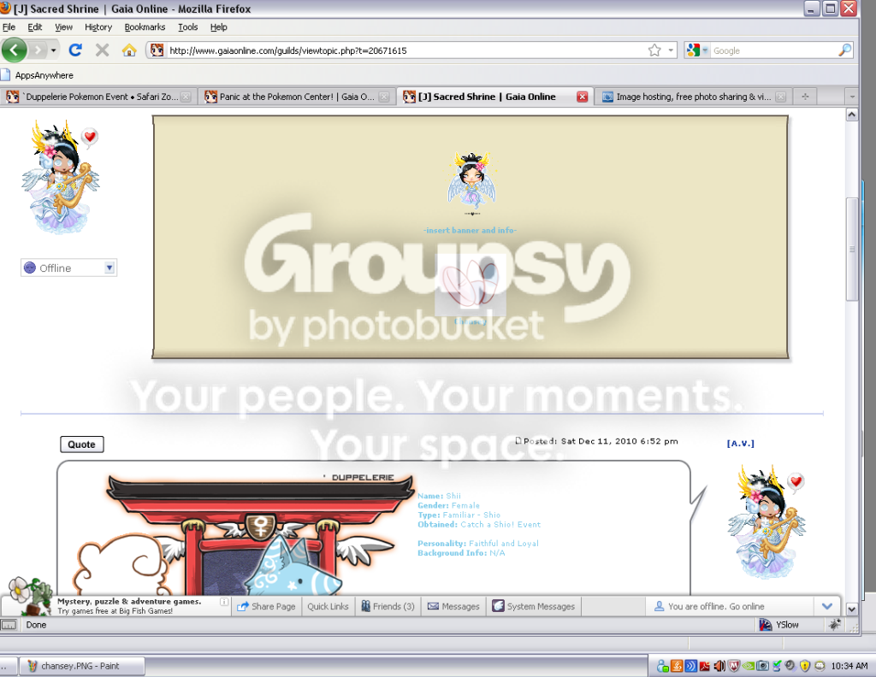Click the Quote button

click(81, 444)
